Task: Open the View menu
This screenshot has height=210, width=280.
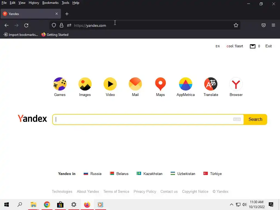Action: [22, 3]
